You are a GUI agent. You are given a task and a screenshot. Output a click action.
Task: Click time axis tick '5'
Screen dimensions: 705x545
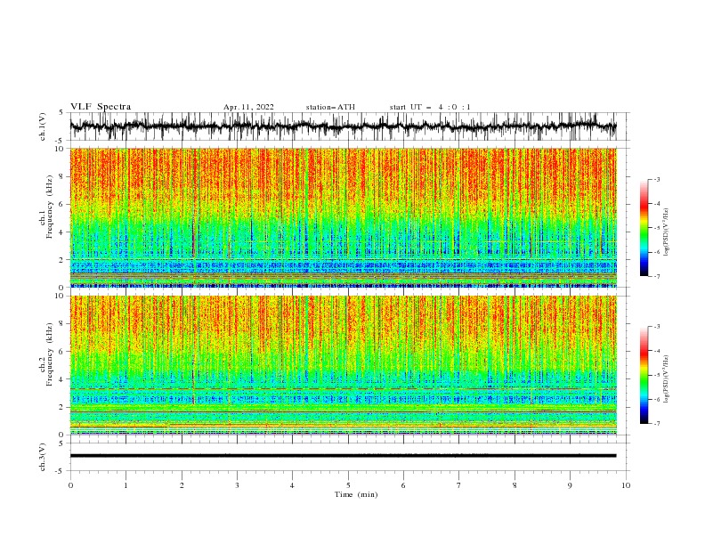coord(348,485)
